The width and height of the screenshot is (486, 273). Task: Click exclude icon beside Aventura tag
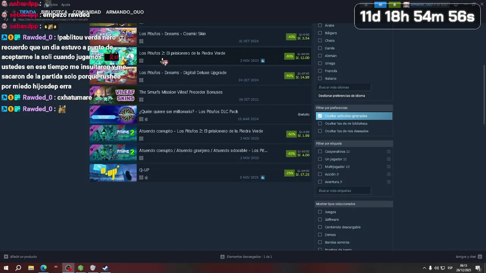click(x=389, y=182)
